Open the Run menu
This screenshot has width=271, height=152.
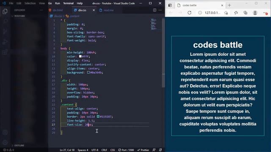(58, 3)
